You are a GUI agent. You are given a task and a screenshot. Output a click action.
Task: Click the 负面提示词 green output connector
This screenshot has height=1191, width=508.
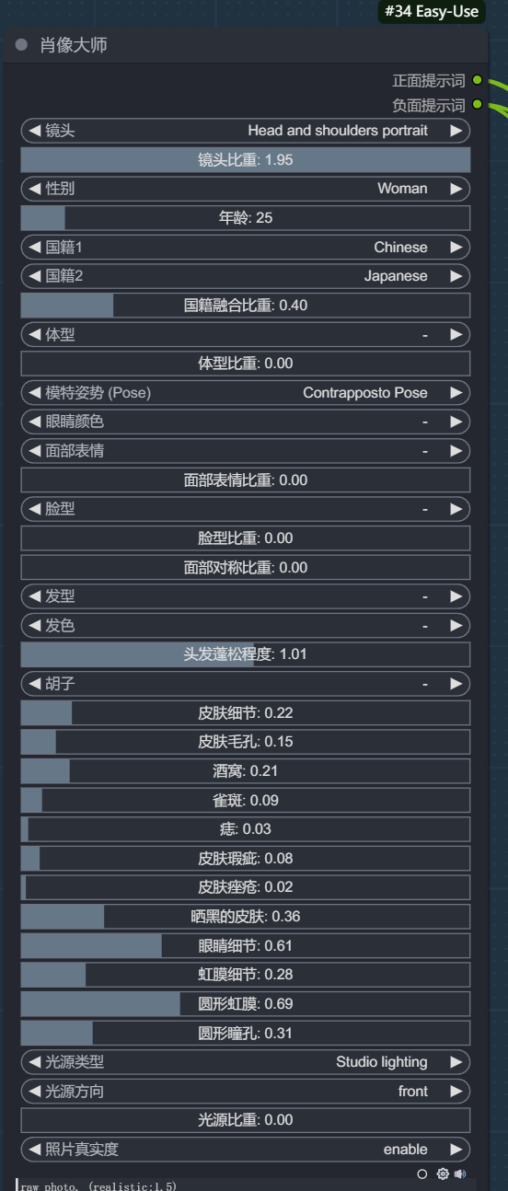click(477, 104)
